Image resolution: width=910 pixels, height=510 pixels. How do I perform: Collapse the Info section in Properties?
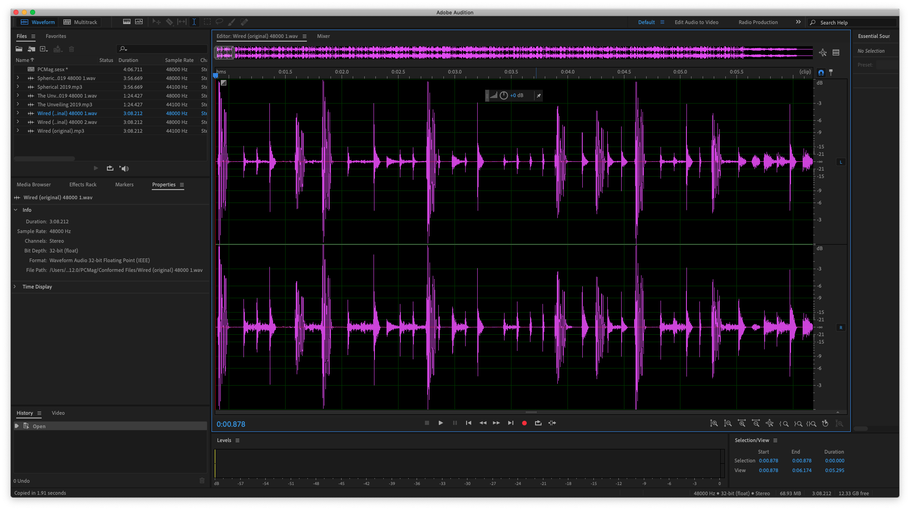[x=16, y=210]
